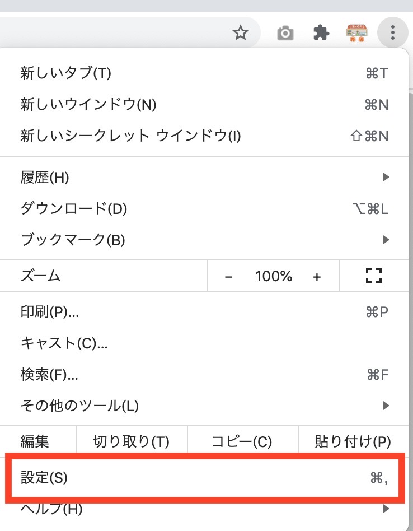
Task: Expand その他のツール(L) submenu
Action: pyautogui.click(x=79, y=405)
